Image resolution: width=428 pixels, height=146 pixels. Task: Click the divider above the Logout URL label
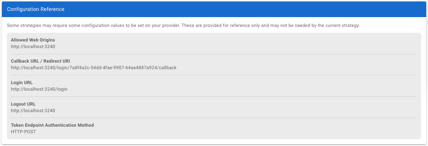214,96
